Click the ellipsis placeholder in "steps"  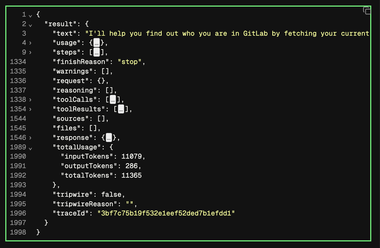(x=97, y=52)
